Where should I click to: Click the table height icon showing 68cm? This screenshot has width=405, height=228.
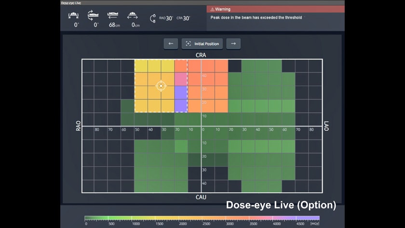click(x=114, y=16)
